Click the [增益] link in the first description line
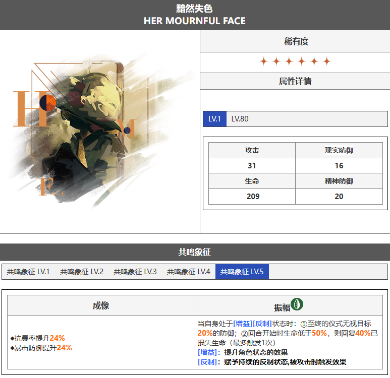This screenshot has width=390, height=378. 243,324
